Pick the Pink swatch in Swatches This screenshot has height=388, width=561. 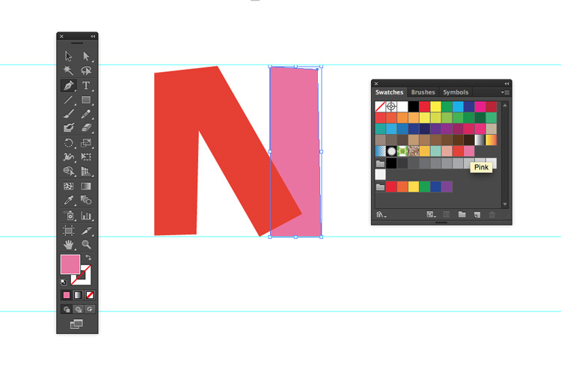tap(469, 151)
